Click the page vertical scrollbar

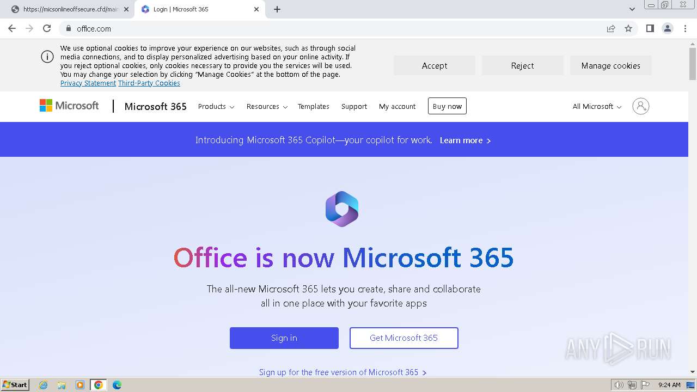click(693, 65)
